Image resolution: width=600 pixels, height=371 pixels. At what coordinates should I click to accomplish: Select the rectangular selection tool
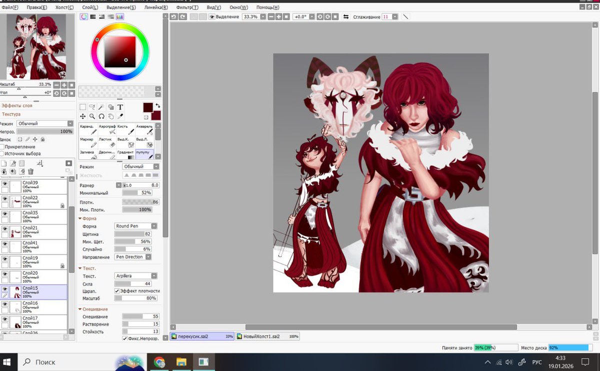point(83,107)
